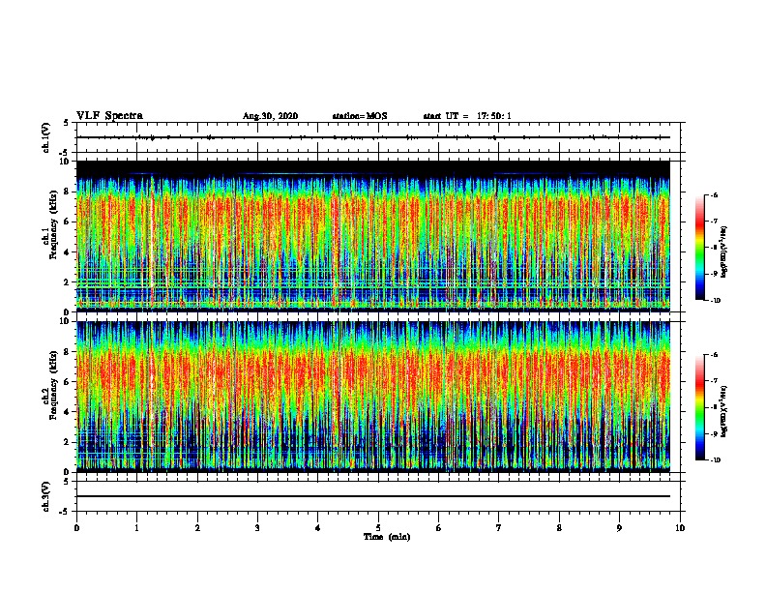Click the time axis tick label '3'

coord(257,528)
